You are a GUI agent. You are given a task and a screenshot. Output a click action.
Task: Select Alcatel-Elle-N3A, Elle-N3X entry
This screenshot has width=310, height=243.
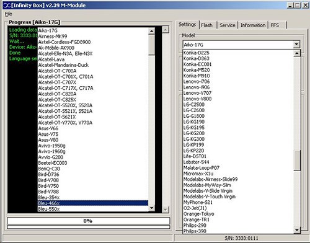93,53
